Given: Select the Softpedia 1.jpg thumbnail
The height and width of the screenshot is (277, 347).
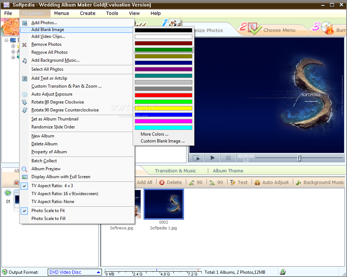Looking at the screenshot, I should pyautogui.click(x=163, y=204).
